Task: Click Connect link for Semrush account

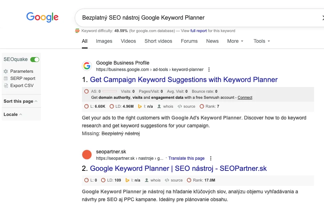Action: click(245, 97)
